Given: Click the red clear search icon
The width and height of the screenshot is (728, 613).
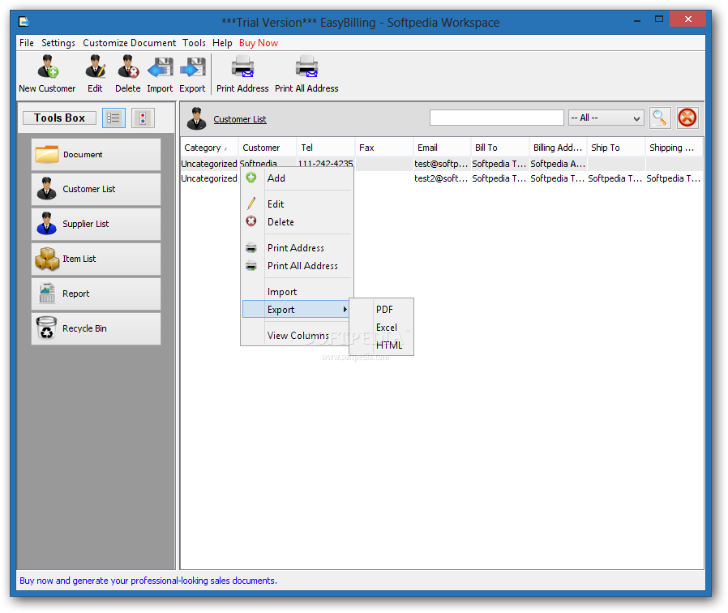Looking at the screenshot, I should 687,118.
